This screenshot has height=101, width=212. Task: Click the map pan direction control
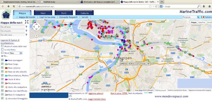tap(36, 27)
